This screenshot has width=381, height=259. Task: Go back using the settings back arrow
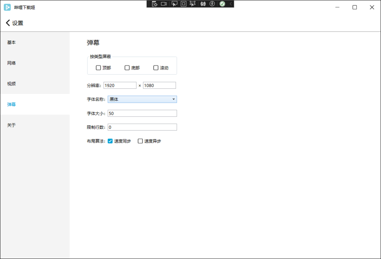click(8, 23)
